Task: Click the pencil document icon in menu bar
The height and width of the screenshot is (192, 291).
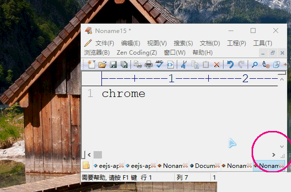Action: (x=88, y=43)
